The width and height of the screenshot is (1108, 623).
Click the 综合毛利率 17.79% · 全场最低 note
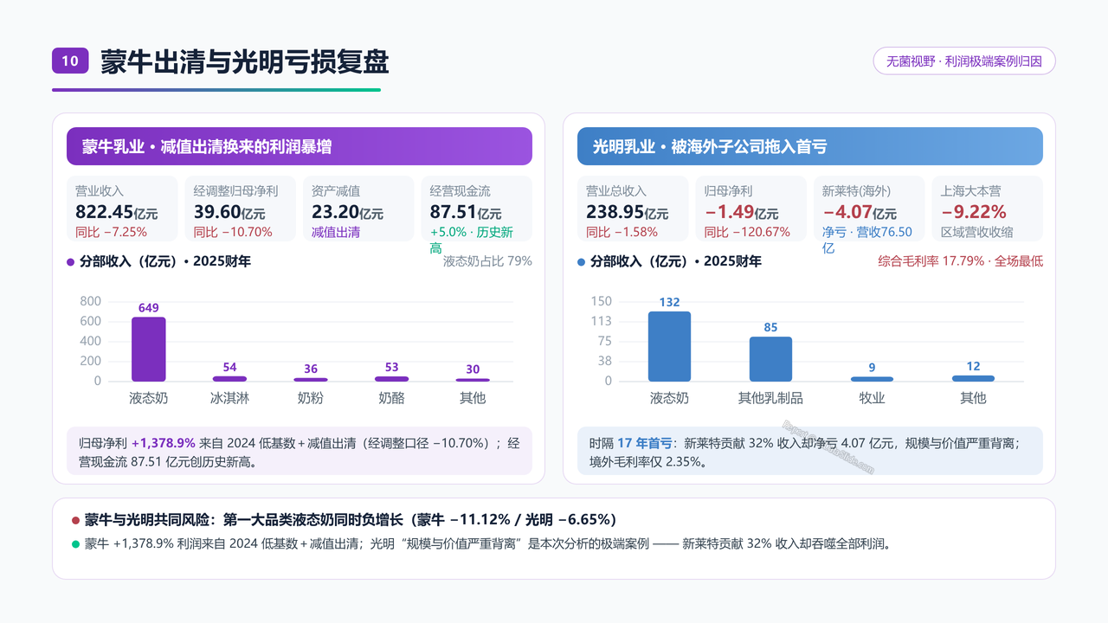tap(961, 261)
